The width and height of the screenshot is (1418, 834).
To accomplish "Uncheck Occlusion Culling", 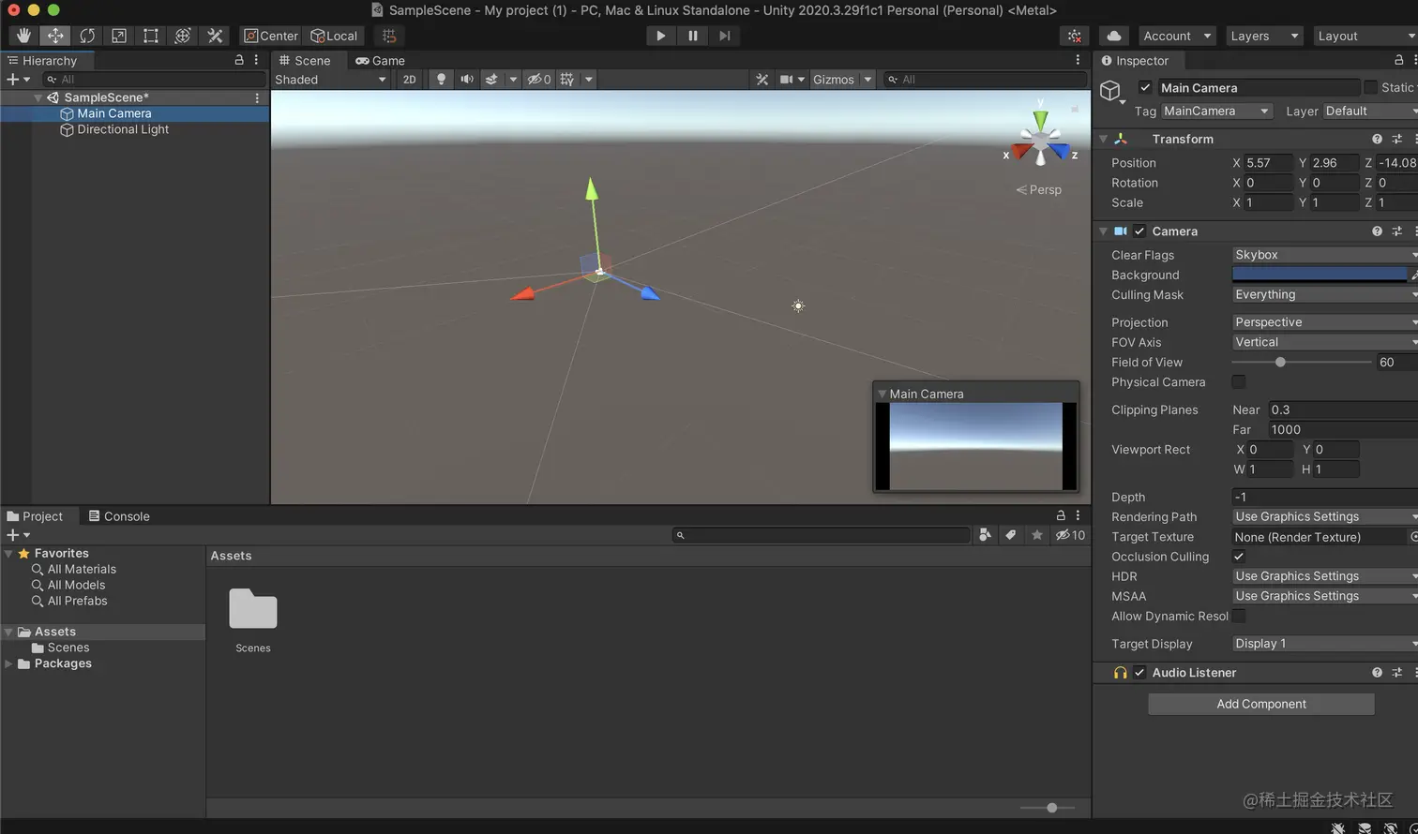I will [x=1239, y=557].
